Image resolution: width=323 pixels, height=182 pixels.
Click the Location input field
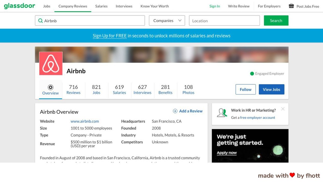[x=224, y=21]
